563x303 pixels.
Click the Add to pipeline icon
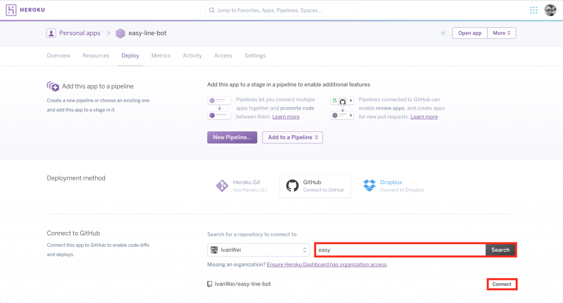(x=53, y=86)
